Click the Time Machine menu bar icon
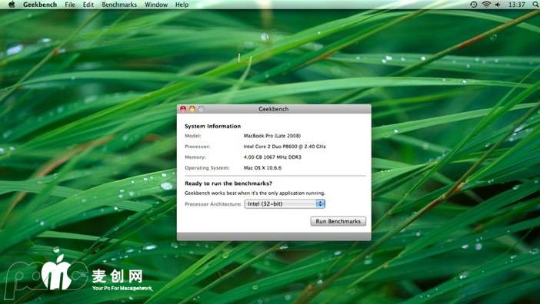This screenshot has width=540, height=304. pyautogui.click(x=474, y=5)
